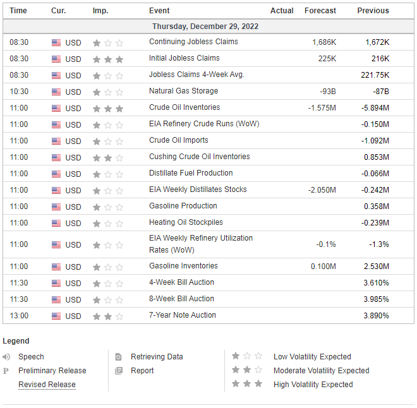This screenshot has width=417, height=408.
Task: Open the Cushing Crude Oil Inventories event
Action: (x=200, y=157)
